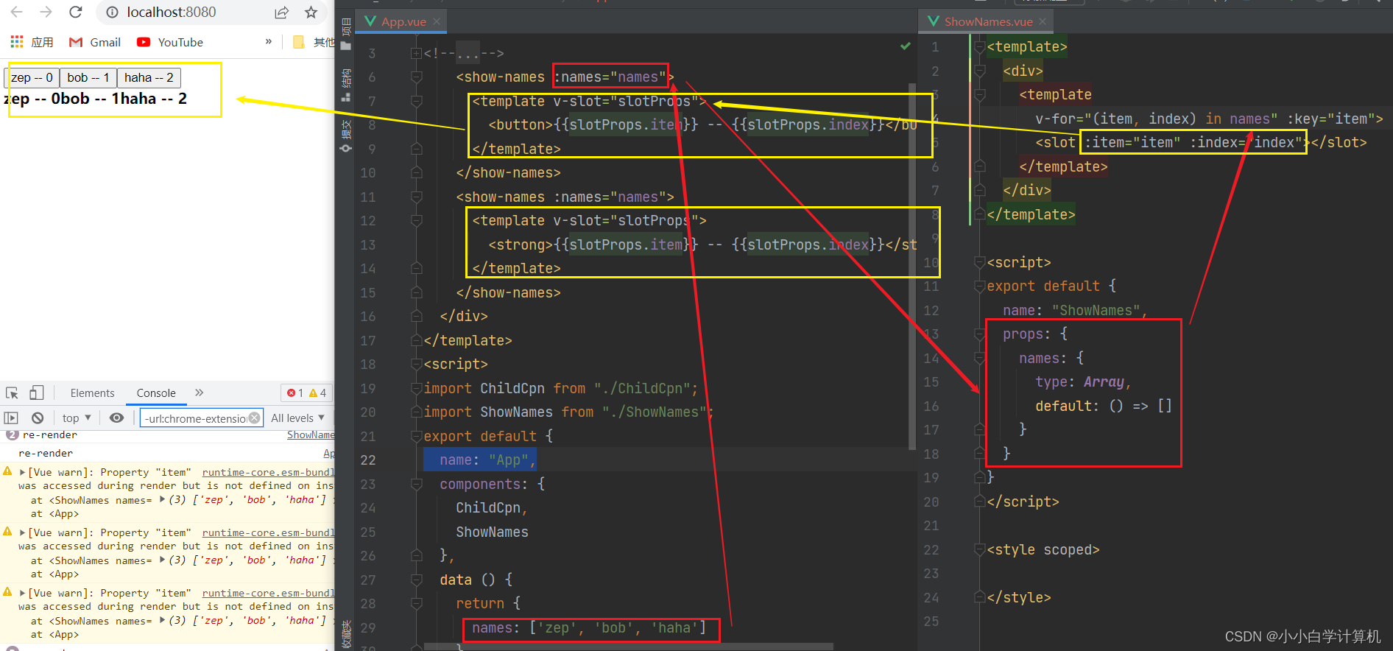Open the YouTube bookmark
The height and width of the screenshot is (651, 1393).
[170, 42]
